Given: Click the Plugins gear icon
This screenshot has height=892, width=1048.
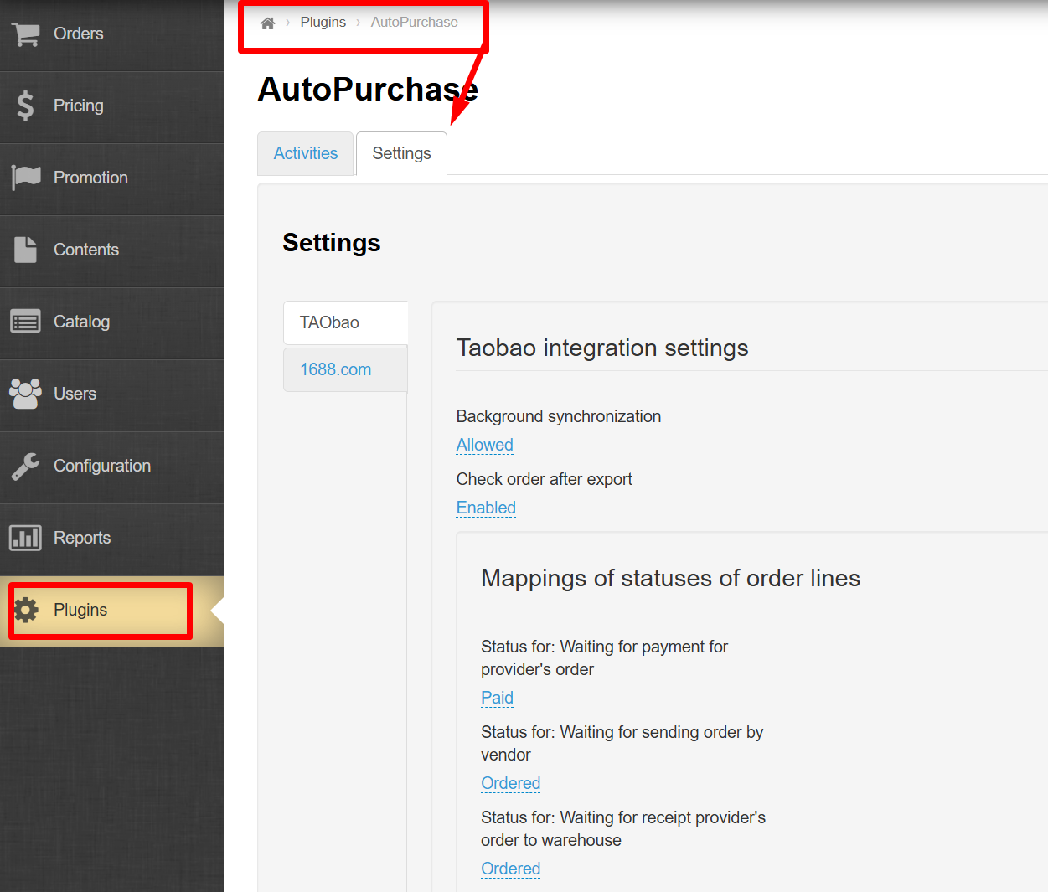Looking at the screenshot, I should (27, 610).
